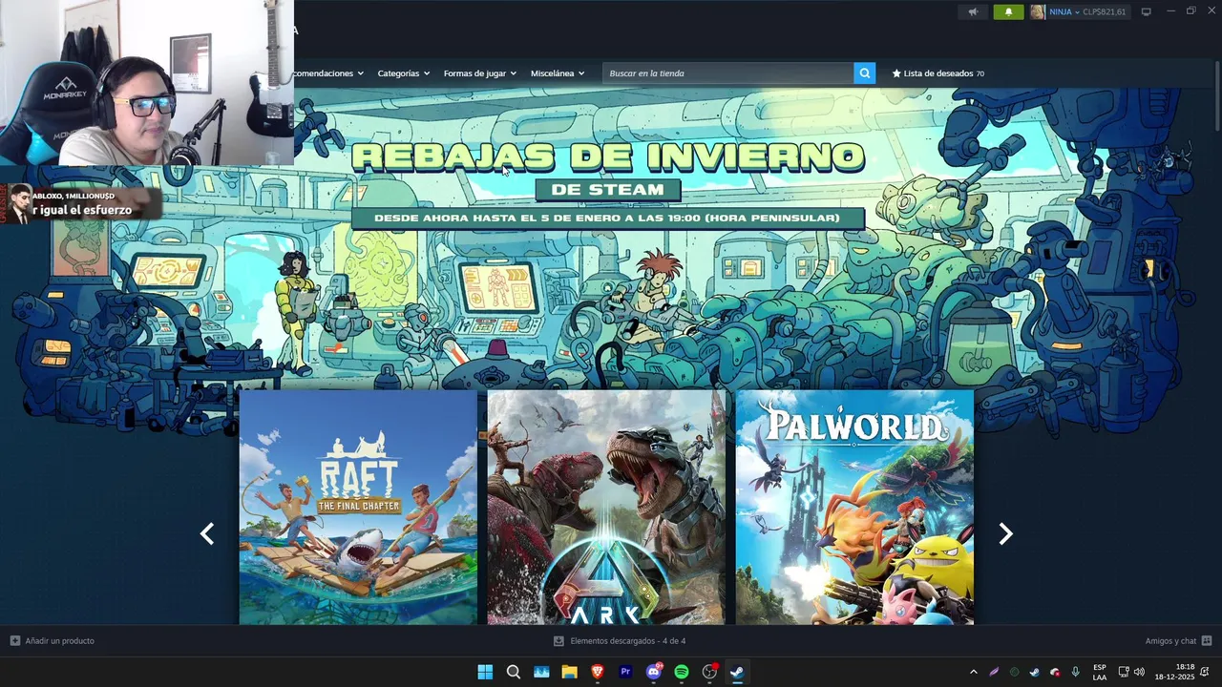Expand the Recomendaciones menu
This screenshot has height=687, width=1222.
(x=329, y=73)
